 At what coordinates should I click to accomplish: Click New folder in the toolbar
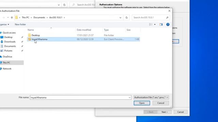click(x=20, y=24)
